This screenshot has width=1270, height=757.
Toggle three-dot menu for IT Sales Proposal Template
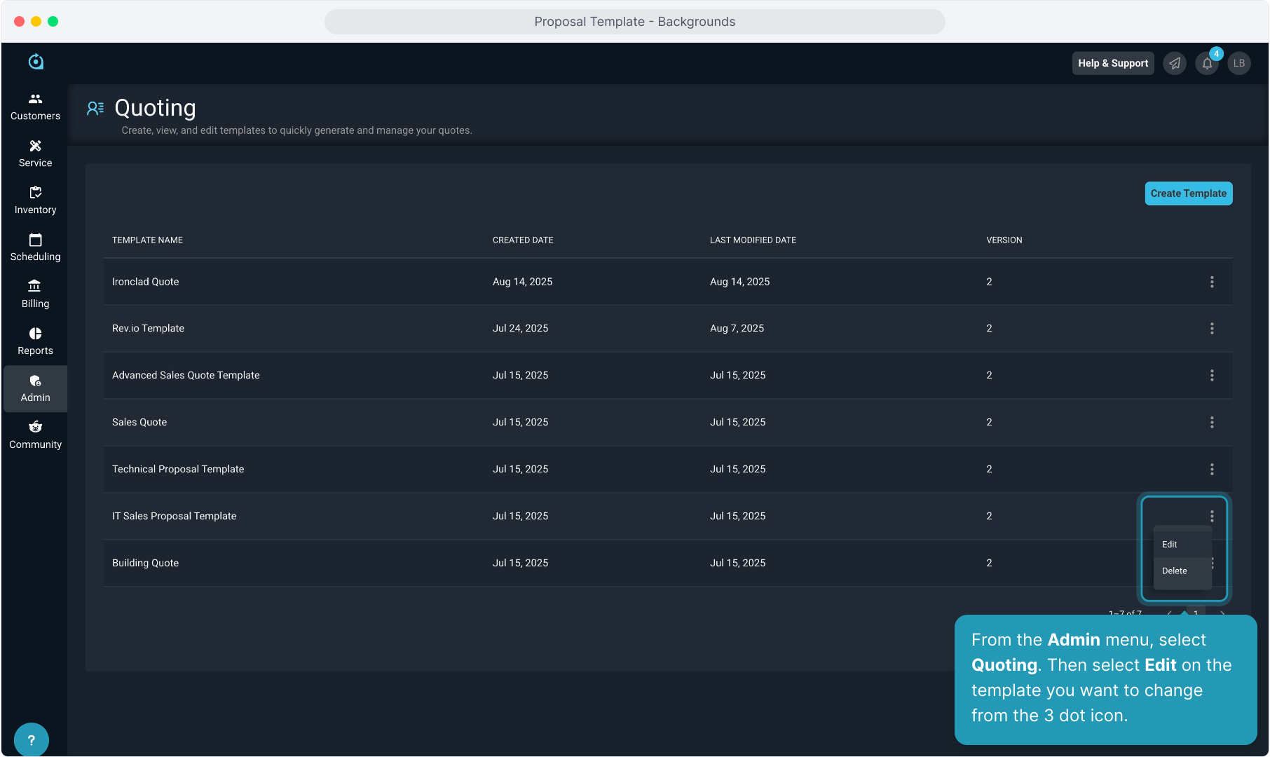1212,517
